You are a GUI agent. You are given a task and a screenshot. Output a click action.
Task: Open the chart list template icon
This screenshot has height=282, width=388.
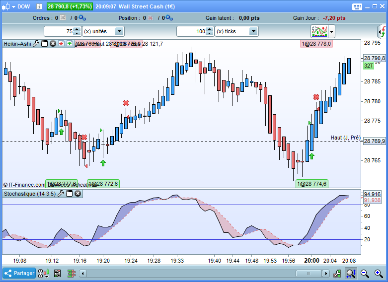coord(57,274)
